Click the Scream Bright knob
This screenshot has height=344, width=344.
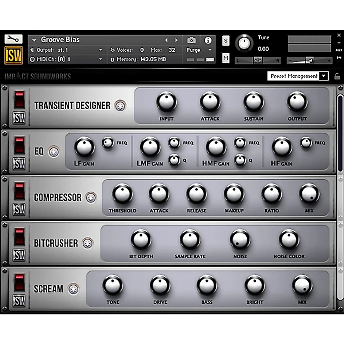coord(255,286)
